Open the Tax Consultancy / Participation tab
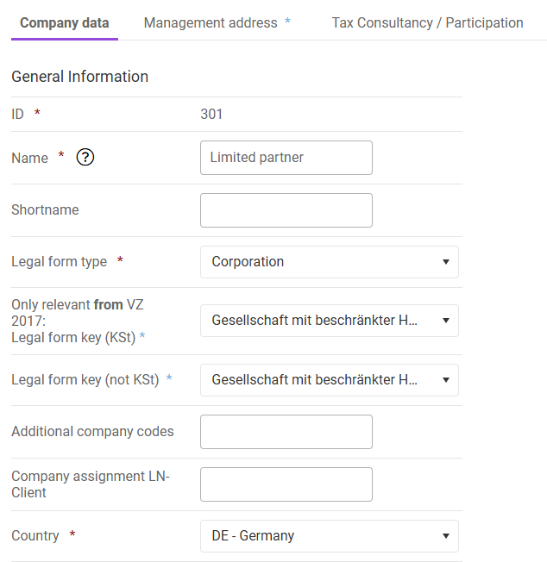The image size is (547, 562). pyautogui.click(x=427, y=23)
